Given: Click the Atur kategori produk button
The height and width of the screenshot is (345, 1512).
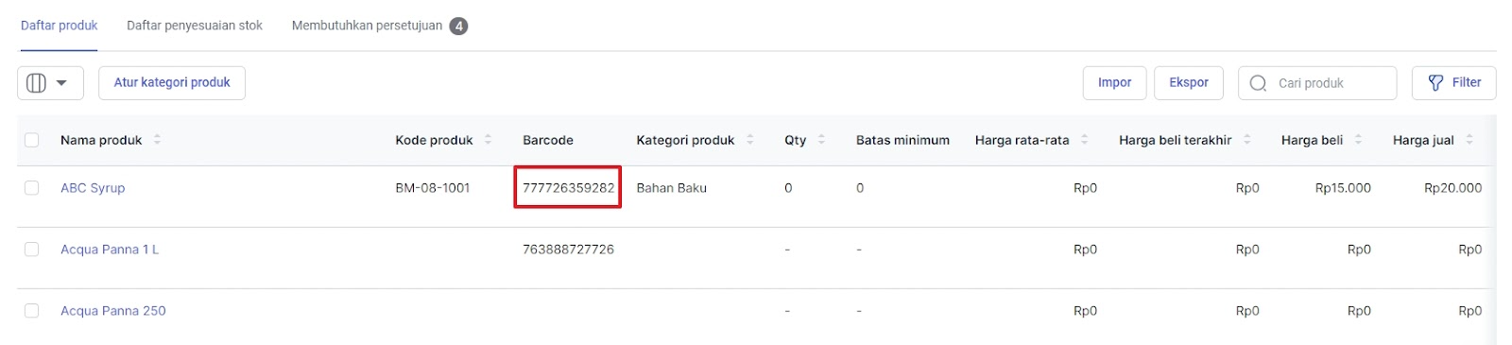Looking at the screenshot, I should 172,83.
